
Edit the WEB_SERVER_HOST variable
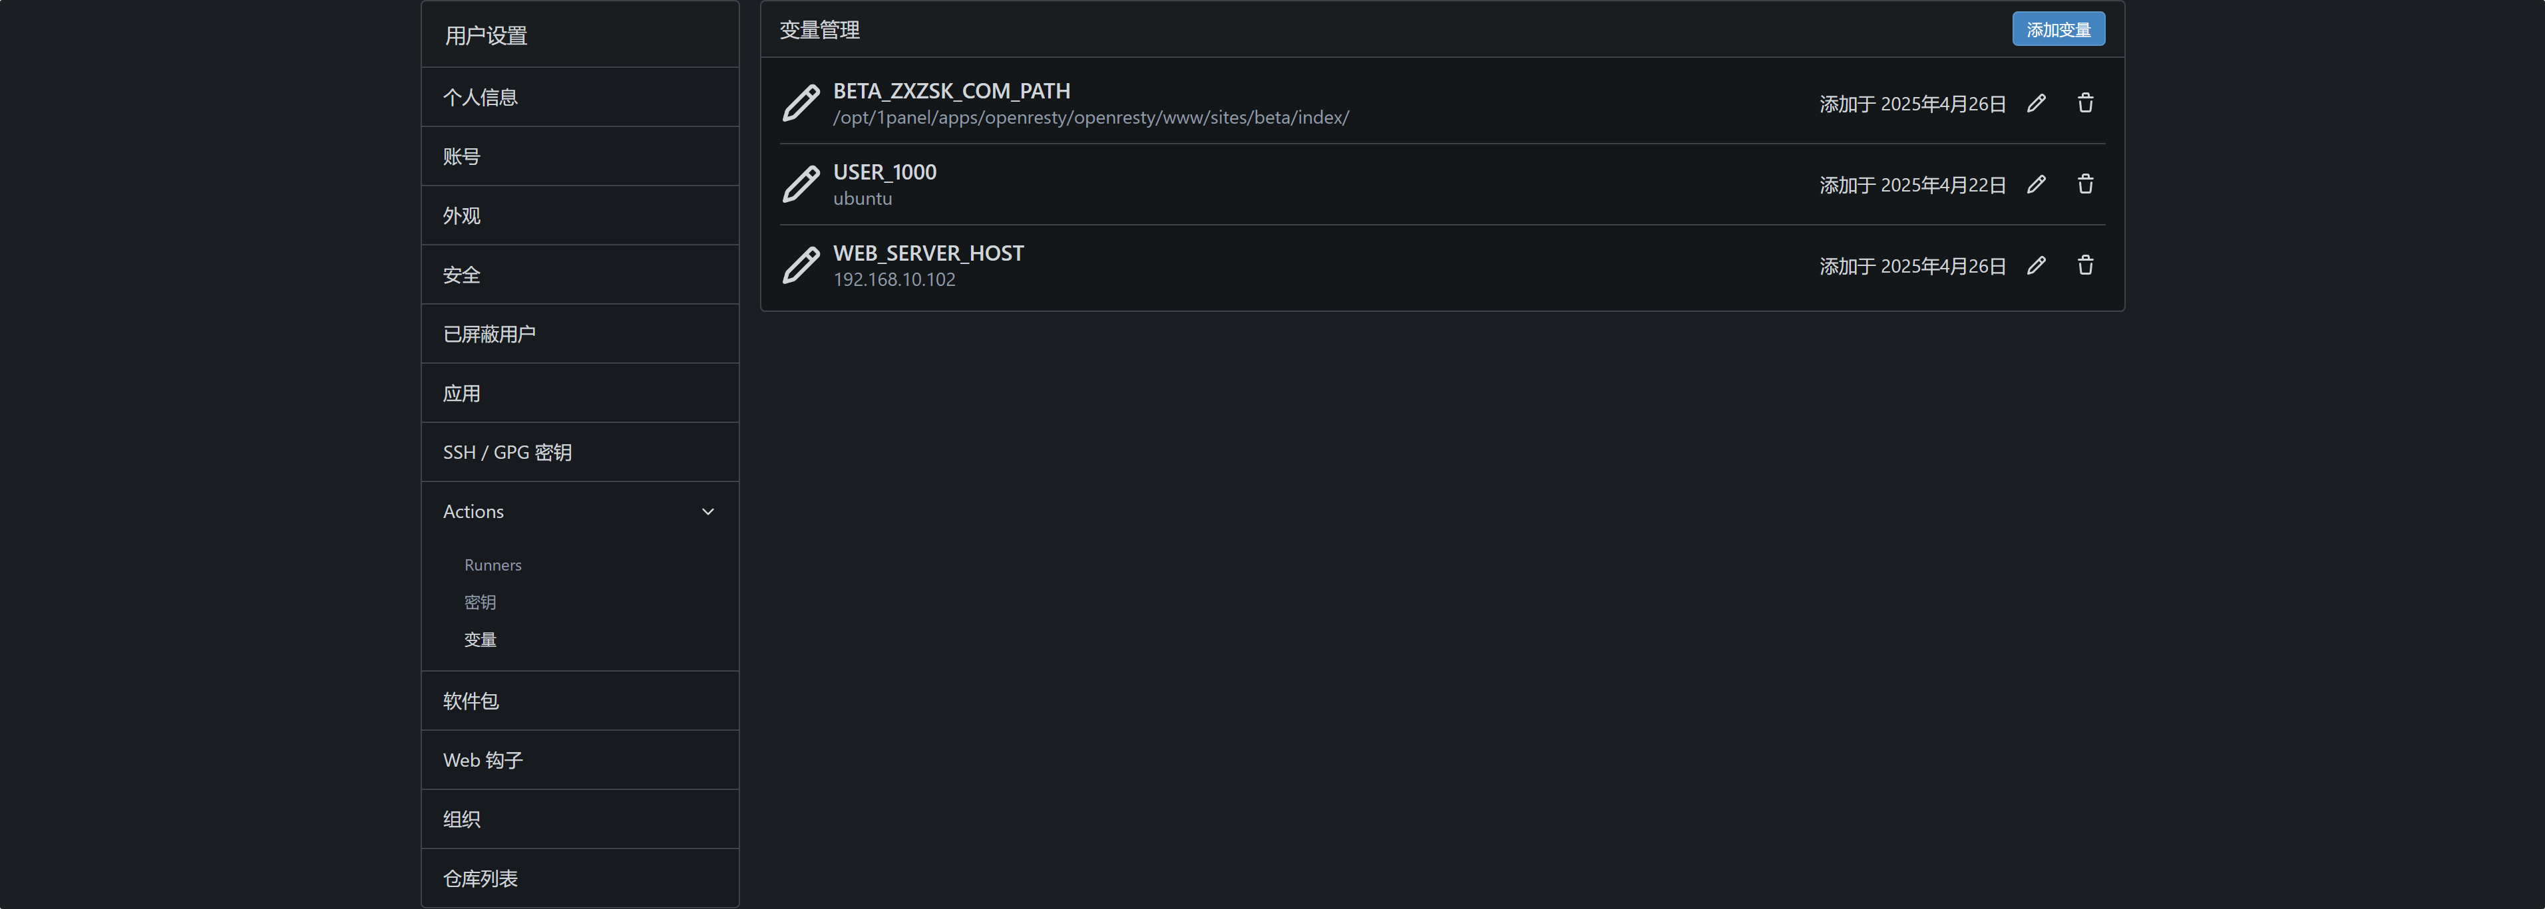tap(2036, 265)
